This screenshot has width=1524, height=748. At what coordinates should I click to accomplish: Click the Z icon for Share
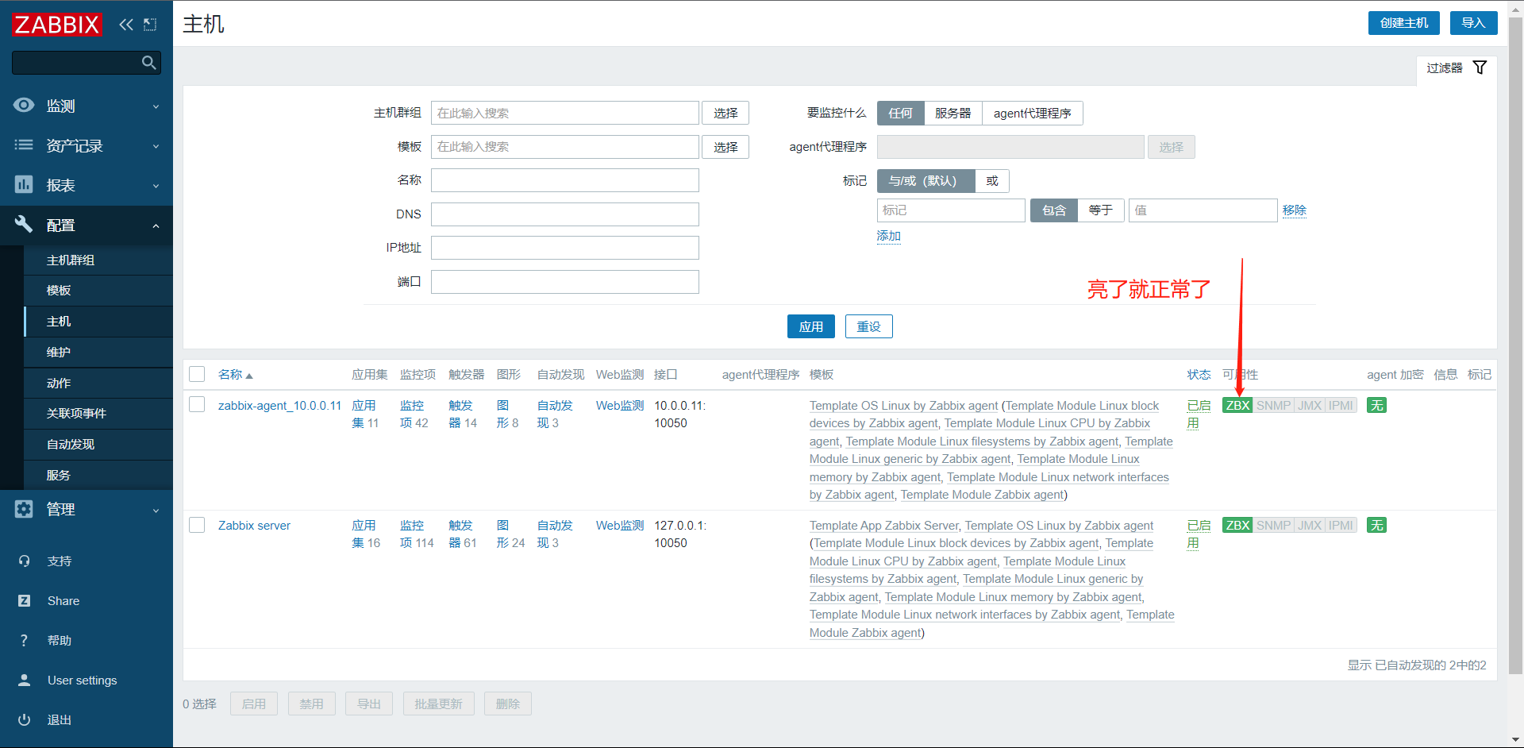tap(24, 601)
